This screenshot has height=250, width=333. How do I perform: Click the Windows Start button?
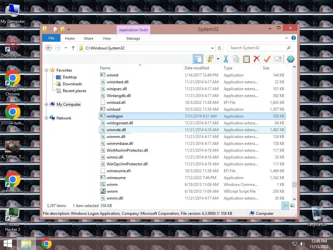[x=8, y=243]
